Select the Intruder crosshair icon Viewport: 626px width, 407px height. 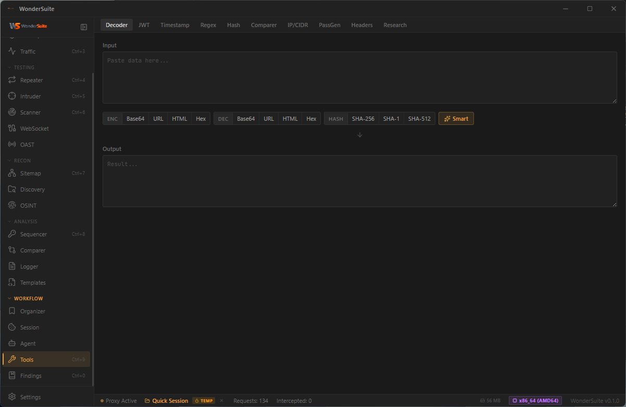point(12,96)
